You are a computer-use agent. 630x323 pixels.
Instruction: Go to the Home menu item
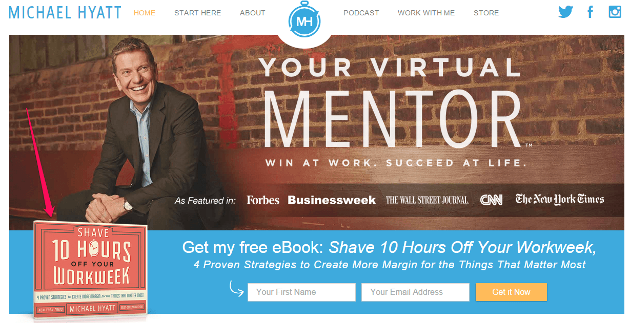click(145, 13)
